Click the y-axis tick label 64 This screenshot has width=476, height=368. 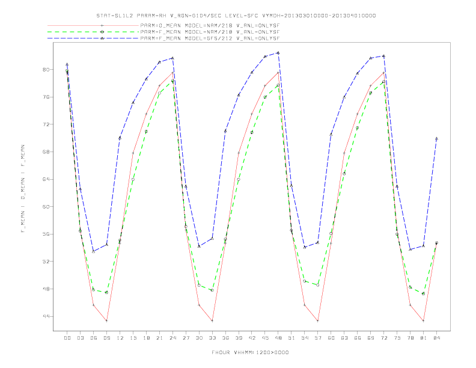pyautogui.click(x=45, y=179)
